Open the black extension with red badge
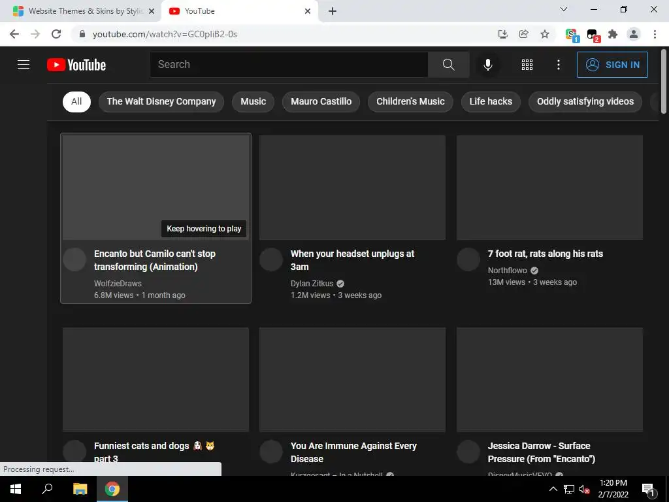The image size is (669, 502). [593, 35]
